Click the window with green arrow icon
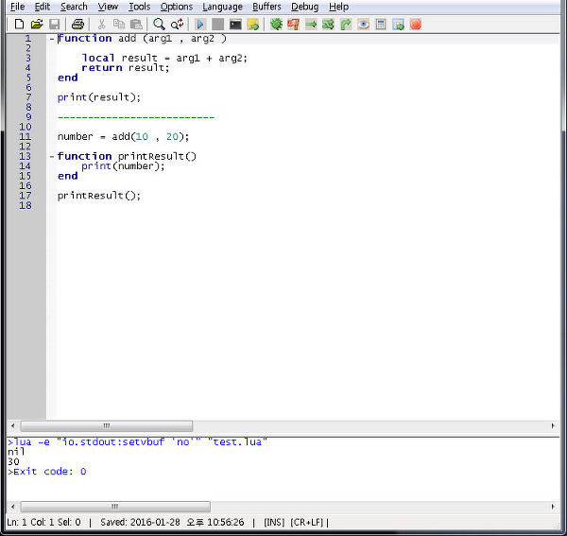This screenshot has width=567, height=536. coord(398,25)
